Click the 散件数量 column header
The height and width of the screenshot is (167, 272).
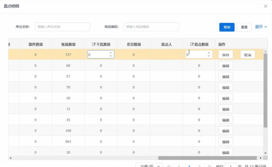35,44
